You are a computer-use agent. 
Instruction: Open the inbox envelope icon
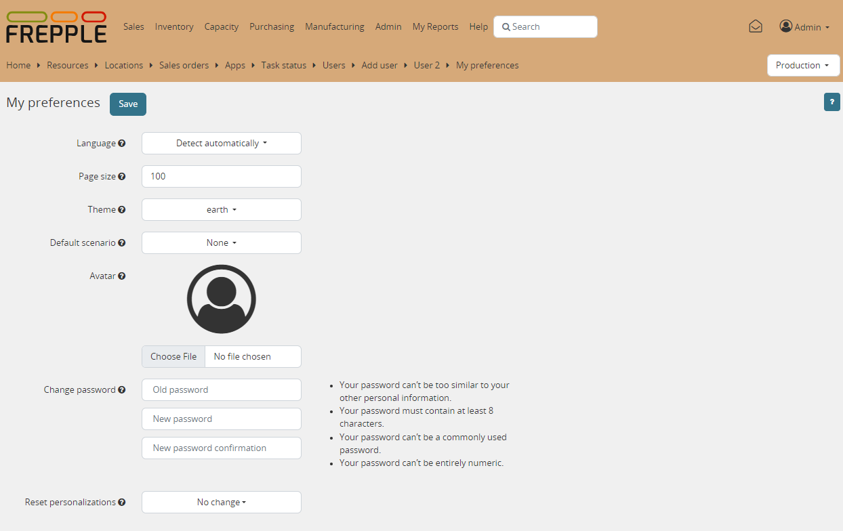756,26
